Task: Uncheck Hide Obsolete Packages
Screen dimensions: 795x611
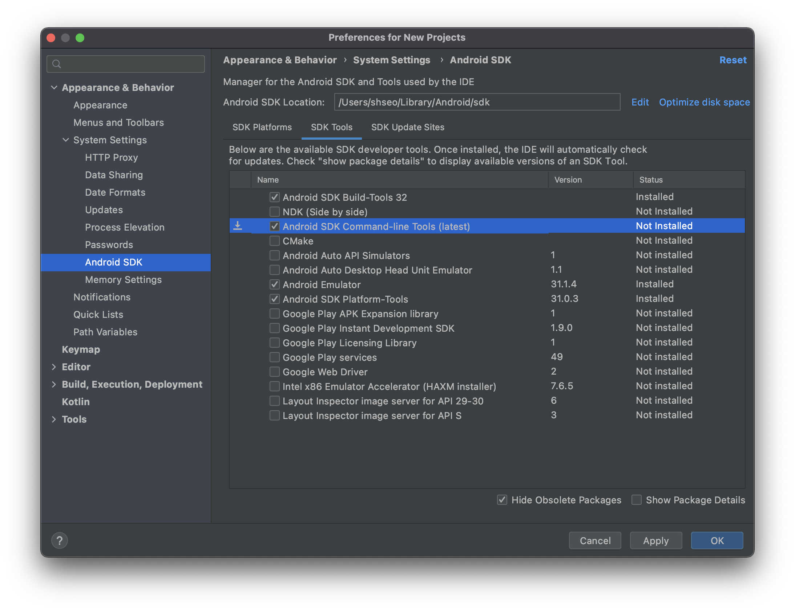Action: click(x=502, y=500)
